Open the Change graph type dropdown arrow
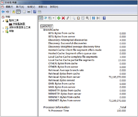The width and height of the screenshot is (138, 117). (x=53, y=18)
